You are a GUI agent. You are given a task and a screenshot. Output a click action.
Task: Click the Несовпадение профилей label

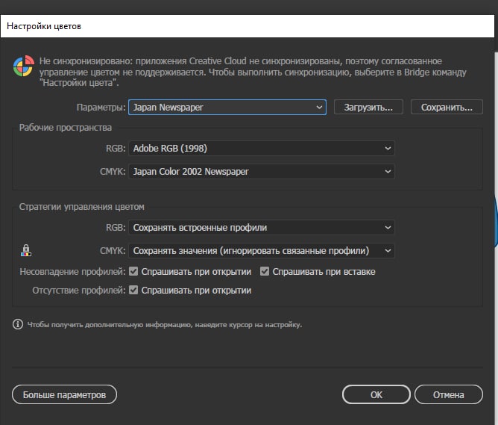click(72, 272)
